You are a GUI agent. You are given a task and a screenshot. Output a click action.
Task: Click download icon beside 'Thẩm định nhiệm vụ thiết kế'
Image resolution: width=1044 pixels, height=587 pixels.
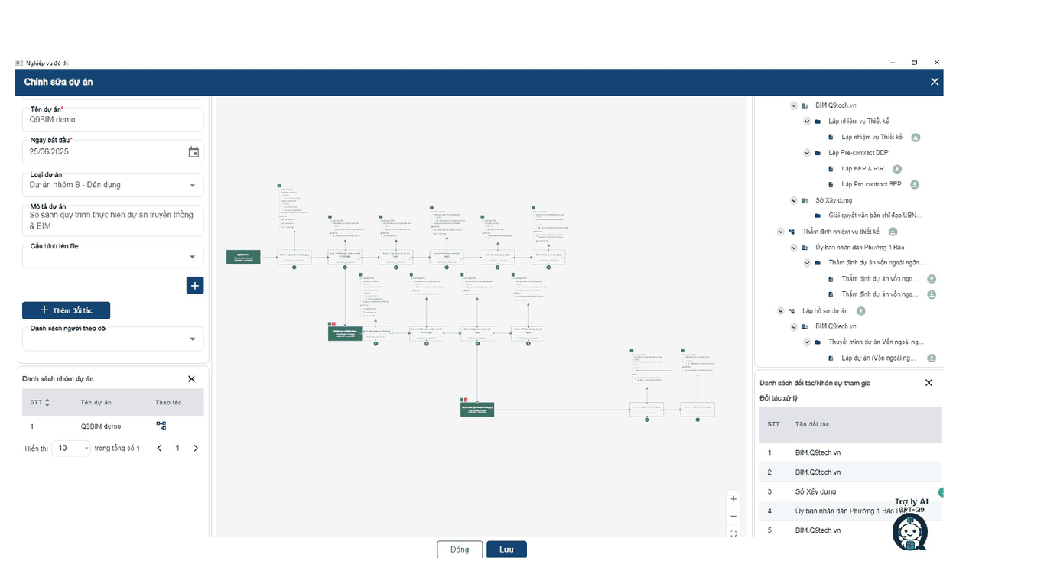click(893, 232)
